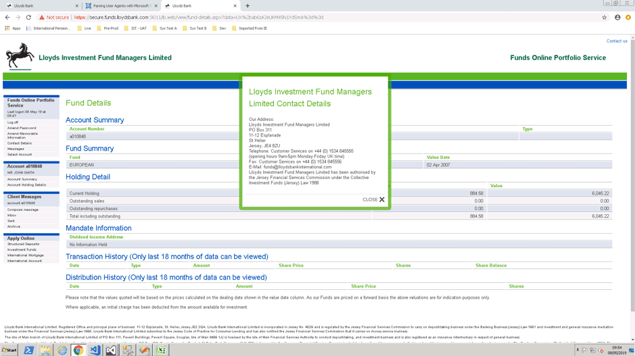Open Excel from taskbar
Viewport: 635px width, 356px height.
point(161,350)
